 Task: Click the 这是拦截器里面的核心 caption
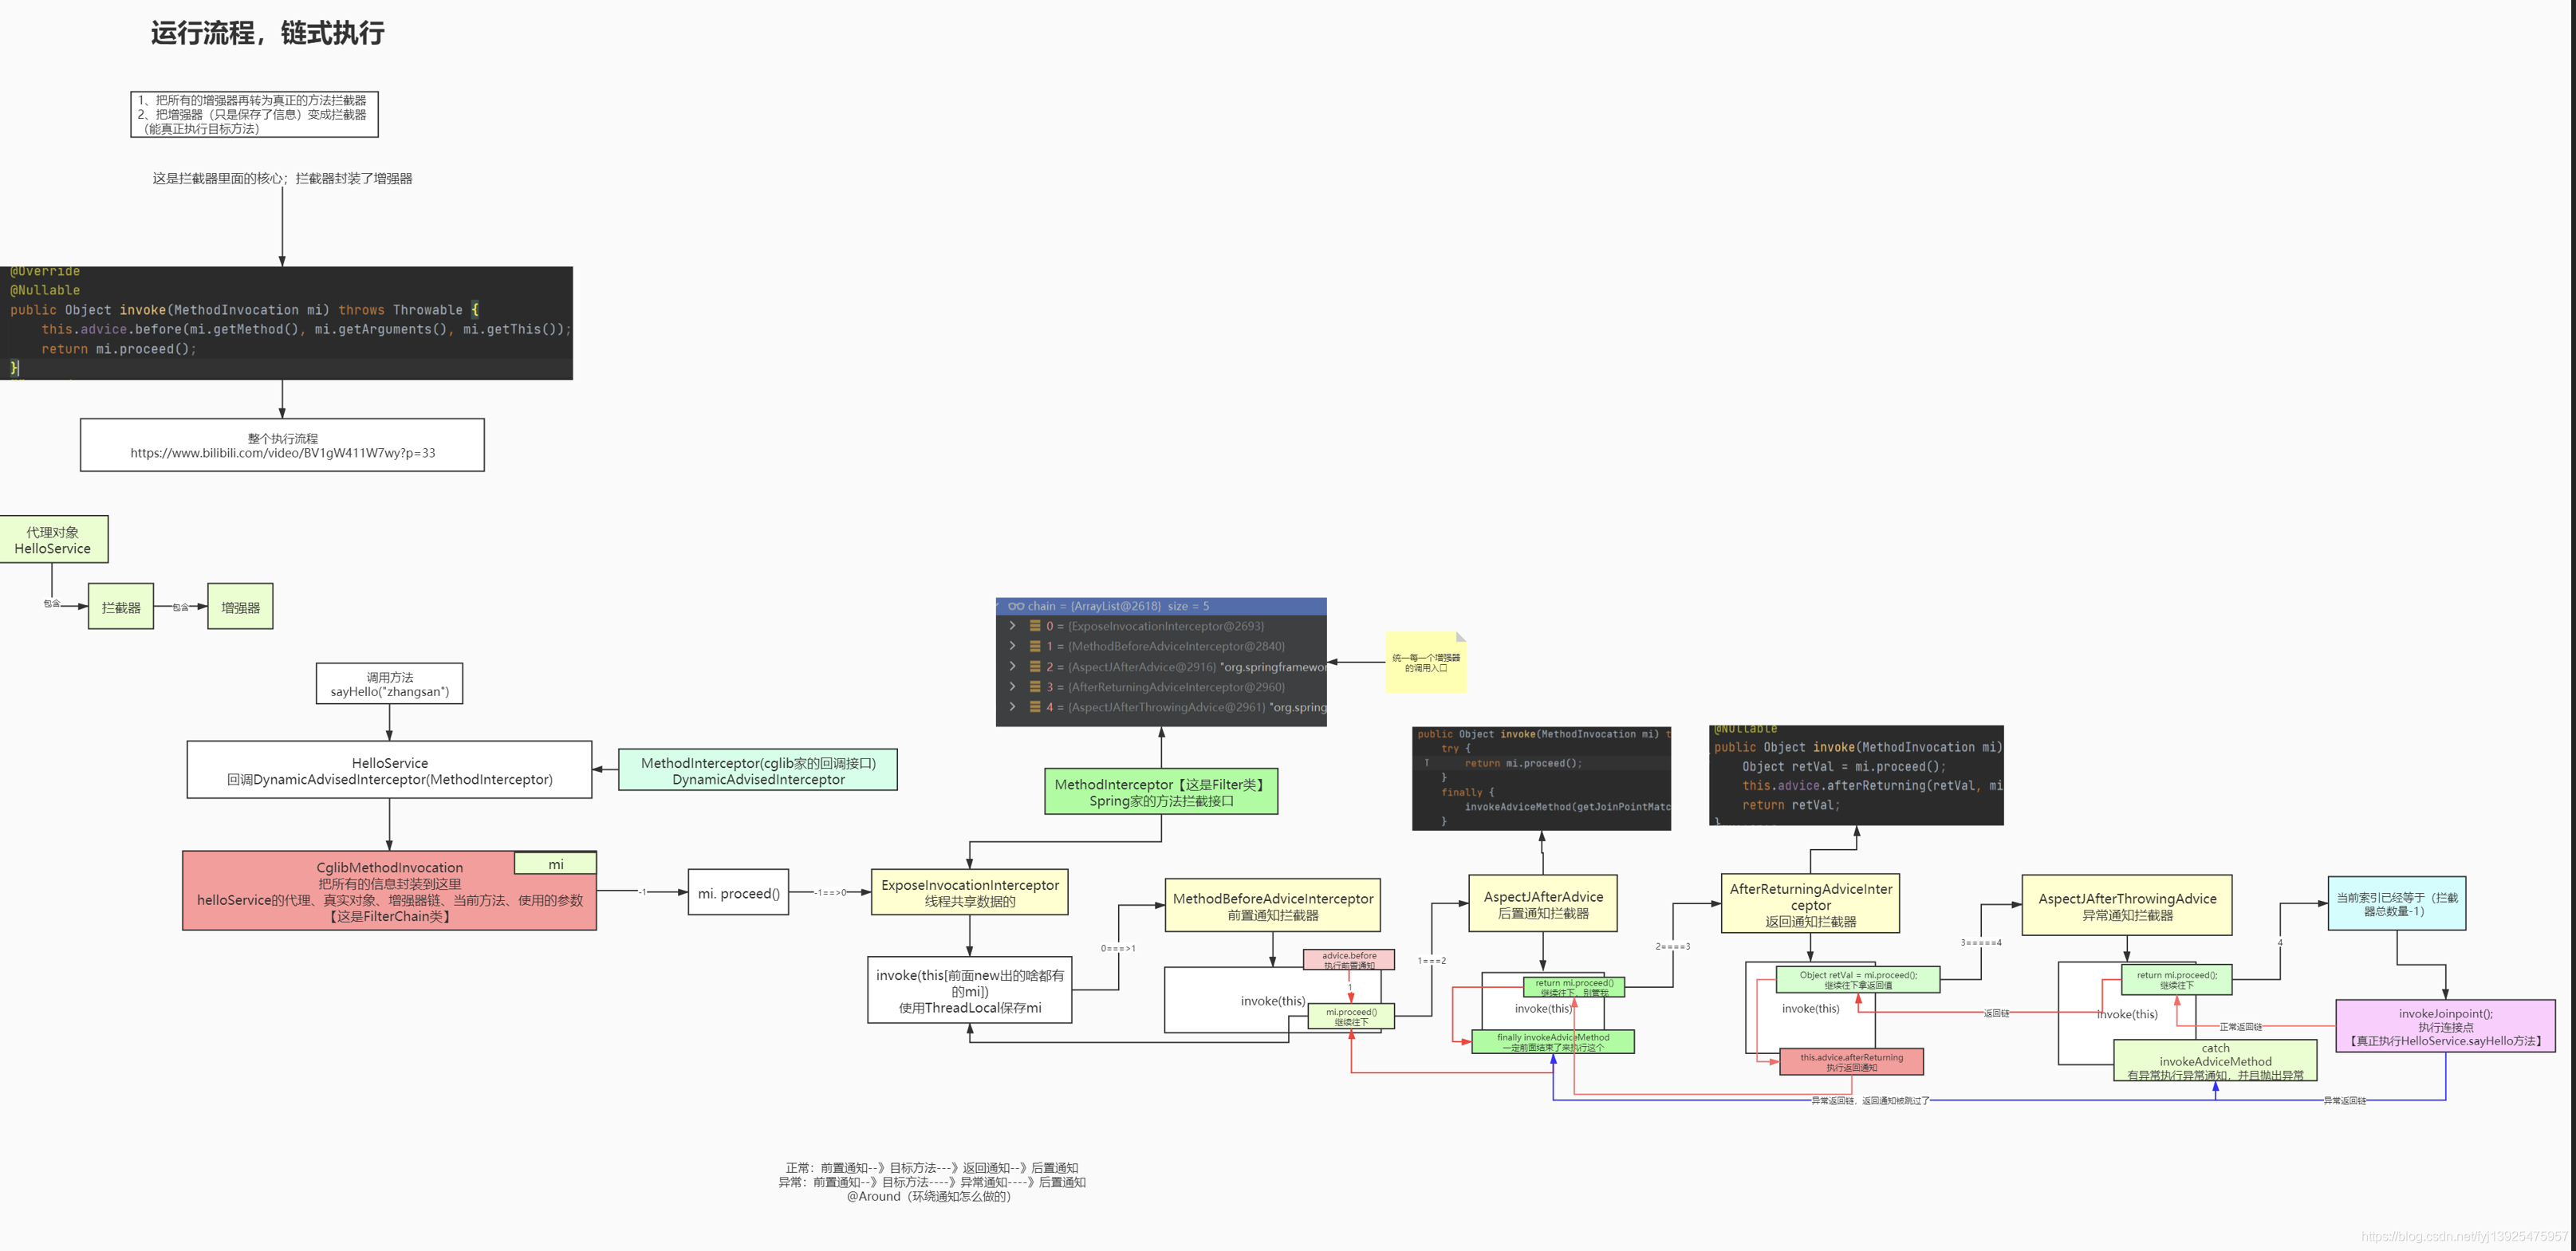tap(282, 178)
